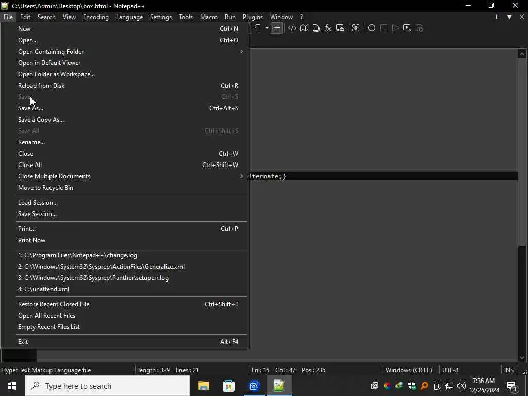
Task: Open the Search menu
Action: 46,17
